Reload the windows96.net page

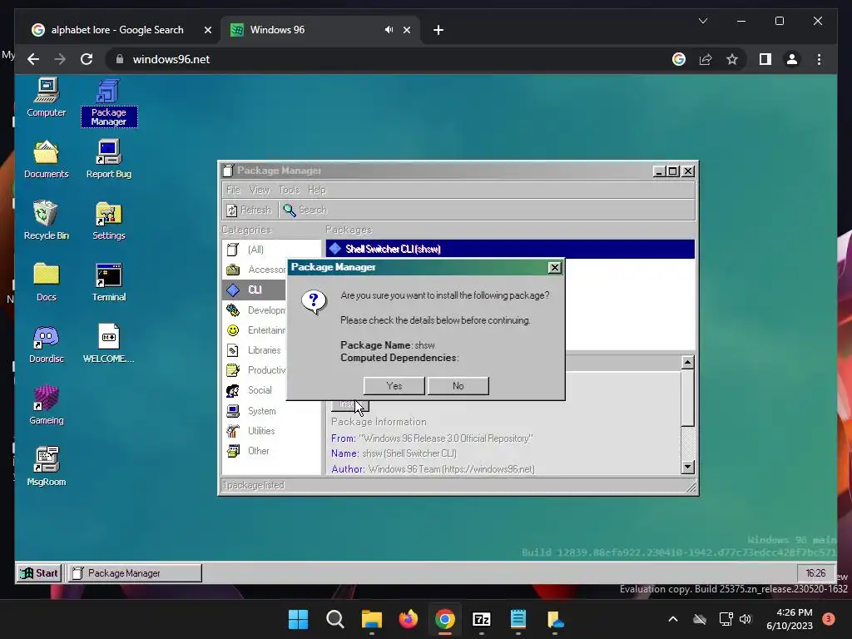87,59
